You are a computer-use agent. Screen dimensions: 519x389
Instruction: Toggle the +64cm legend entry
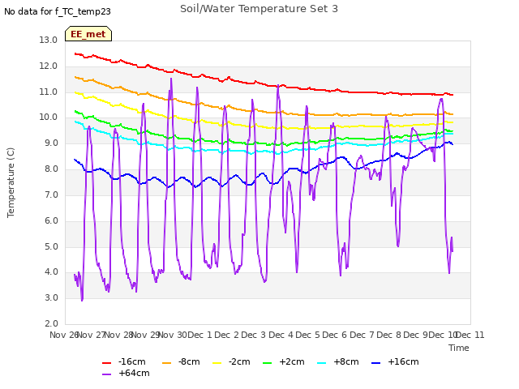click(126, 373)
